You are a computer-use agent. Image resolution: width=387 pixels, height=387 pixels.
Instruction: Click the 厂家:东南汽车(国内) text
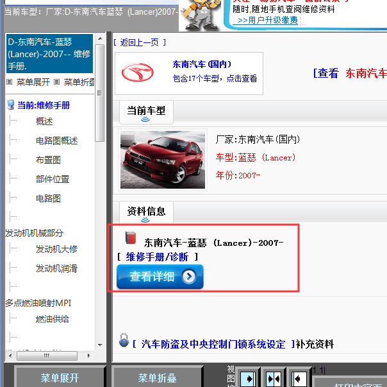coord(258,139)
